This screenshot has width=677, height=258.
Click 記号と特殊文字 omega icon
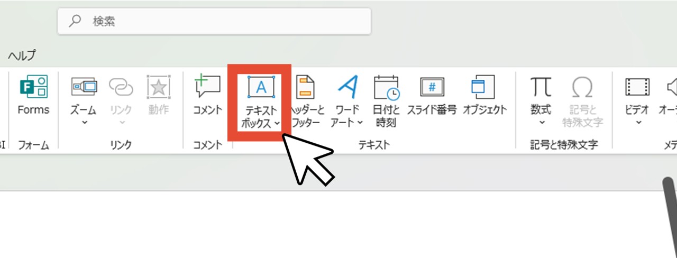pyautogui.click(x=582, y=87)
